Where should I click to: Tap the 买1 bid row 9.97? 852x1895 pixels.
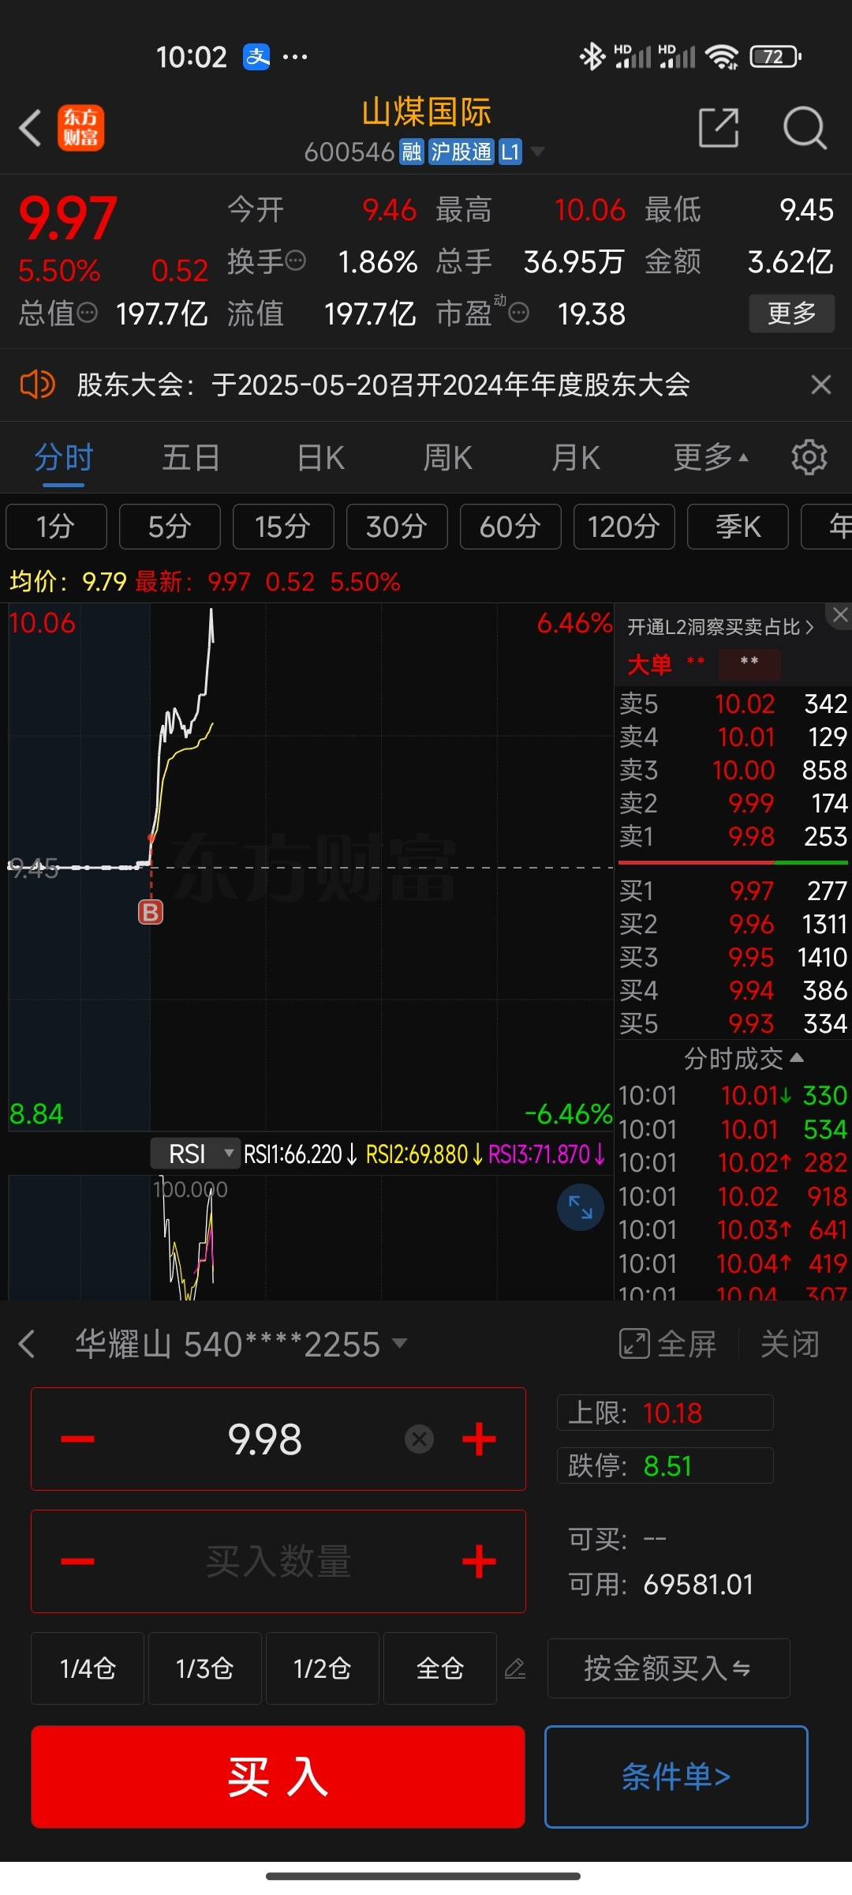(733, 891)
